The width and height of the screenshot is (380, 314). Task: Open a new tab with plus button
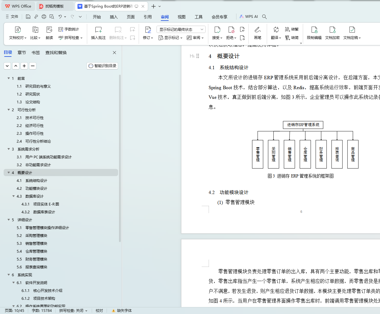(x=154, y=6)
